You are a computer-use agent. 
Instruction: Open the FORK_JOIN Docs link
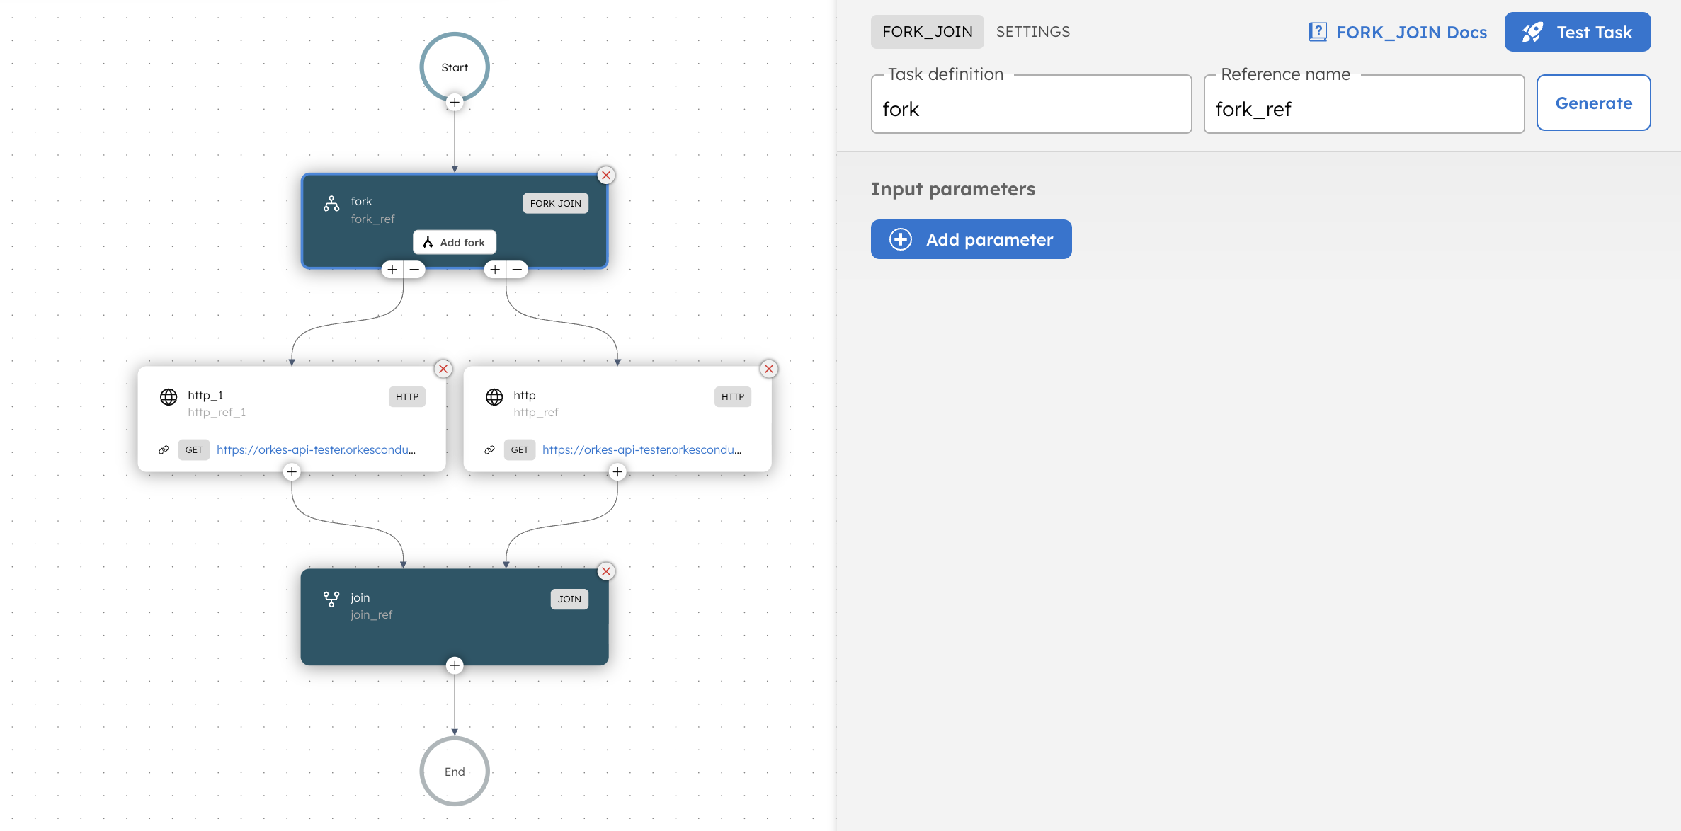point(1410,32)
